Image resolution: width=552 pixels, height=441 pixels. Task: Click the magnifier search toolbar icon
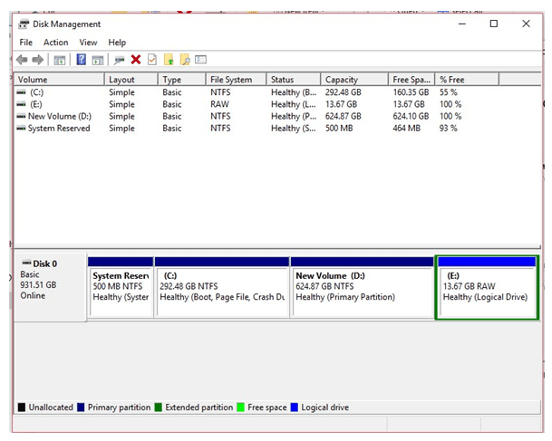point(185,60)
